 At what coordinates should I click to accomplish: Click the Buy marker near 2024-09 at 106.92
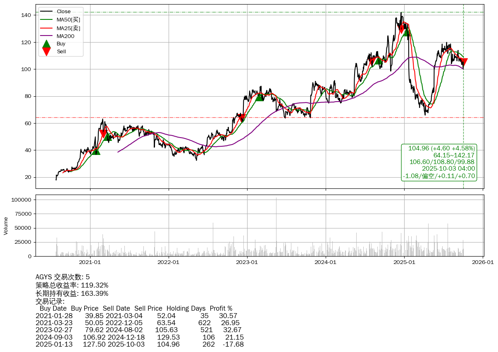click(378, 60)
